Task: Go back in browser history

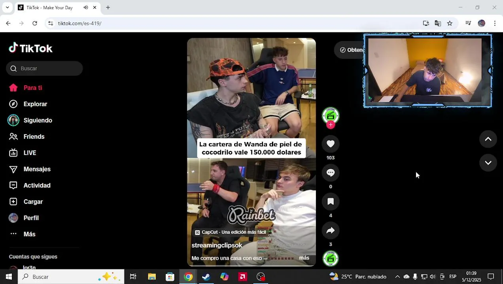Action: [x=8, y=23]
